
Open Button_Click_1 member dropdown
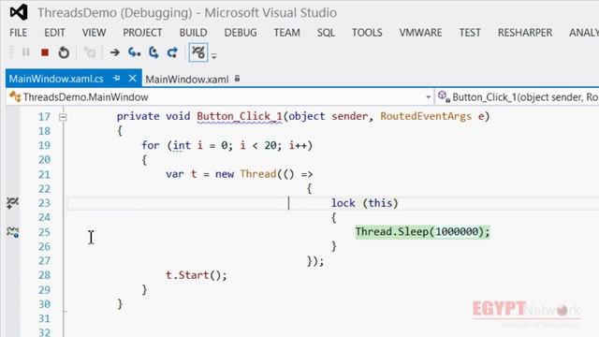(518, 97)
